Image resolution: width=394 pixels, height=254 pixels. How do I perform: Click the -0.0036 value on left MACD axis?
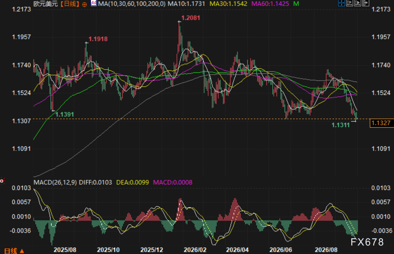[x=20, y=231]
